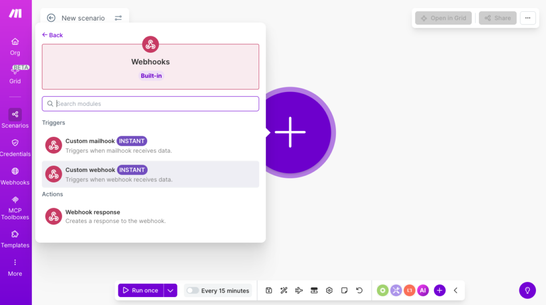Select the Webhook response action

point(150,216)
